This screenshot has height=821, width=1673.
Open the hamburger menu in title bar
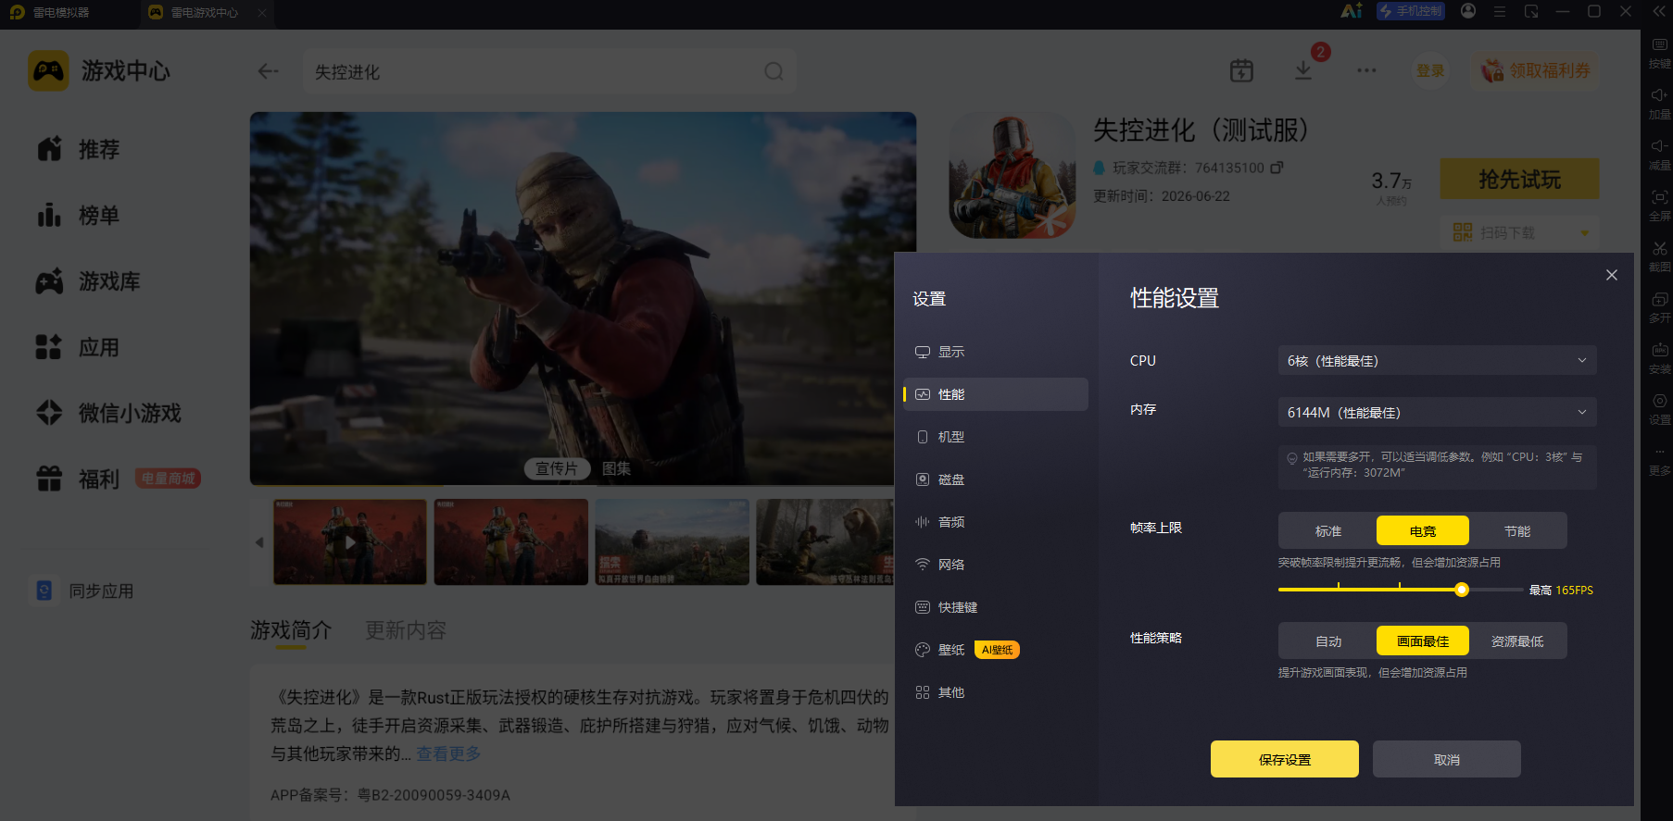pyautogui.click(x=1500, y=11)
